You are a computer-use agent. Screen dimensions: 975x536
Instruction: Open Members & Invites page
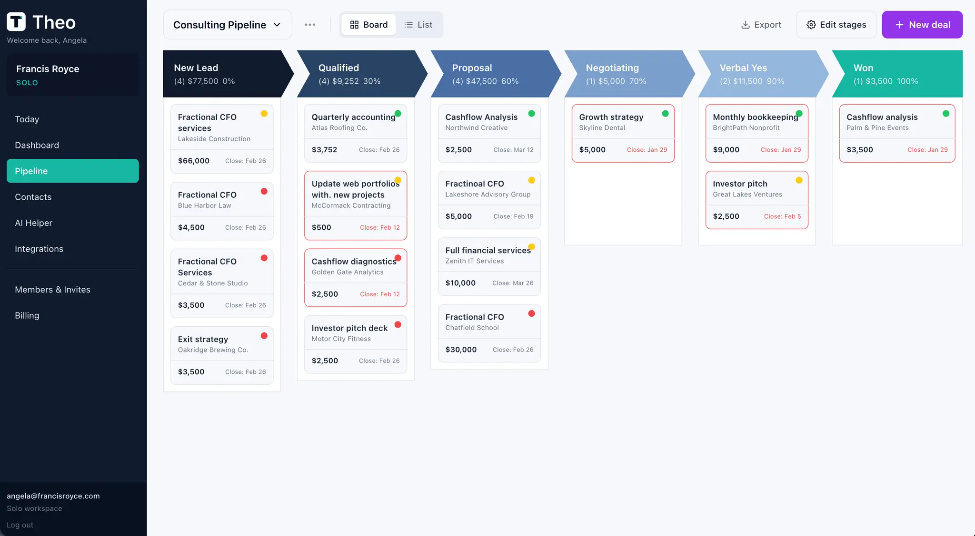(73, 290)
